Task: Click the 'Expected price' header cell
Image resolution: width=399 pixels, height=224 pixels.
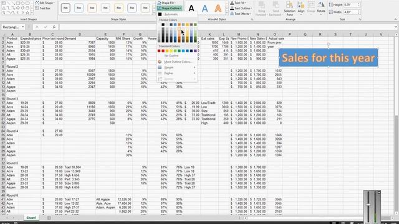Action: click(x=31, y=39)
